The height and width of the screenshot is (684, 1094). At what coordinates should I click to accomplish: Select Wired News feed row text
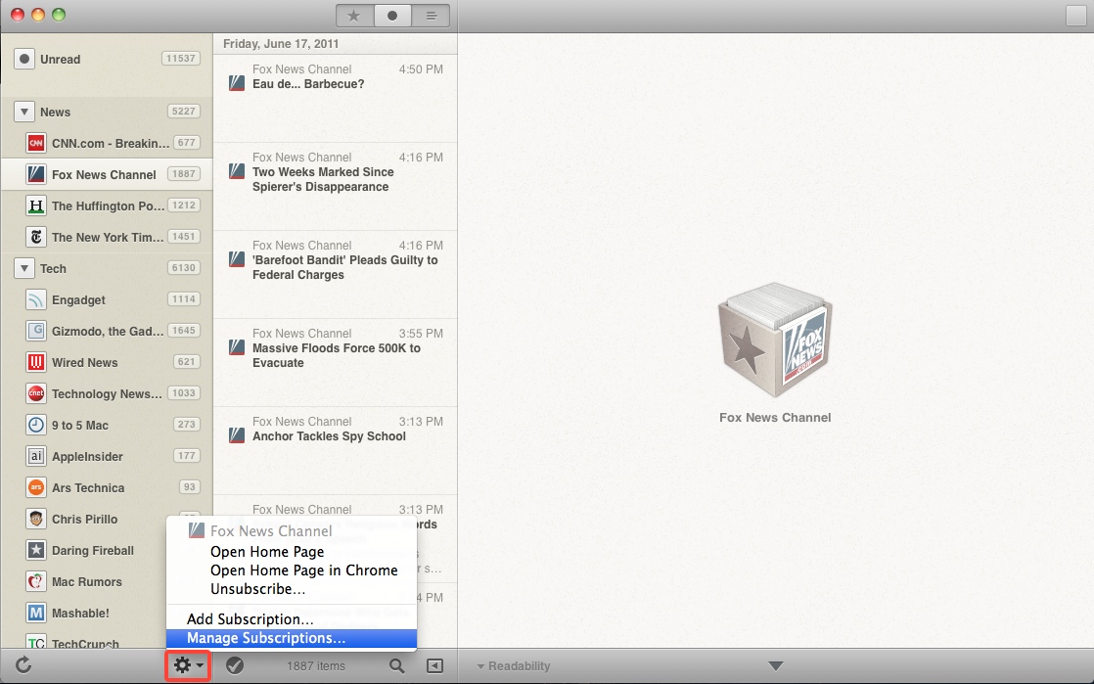[x=84, y=362]
